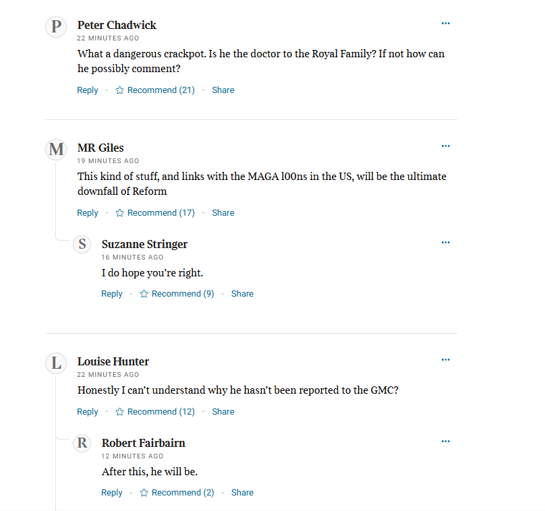The width and height of the screenshot is (545, 511).
Task: Open more options on Robert Fairbairn's reply
Action: tap(445, 442)
